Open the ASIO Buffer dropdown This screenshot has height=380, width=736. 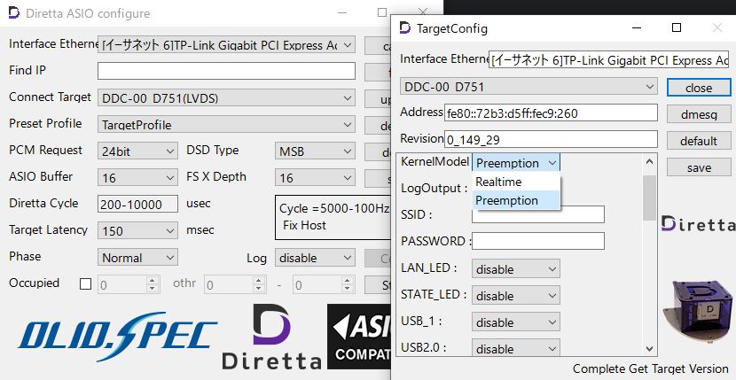pos(137,178)
